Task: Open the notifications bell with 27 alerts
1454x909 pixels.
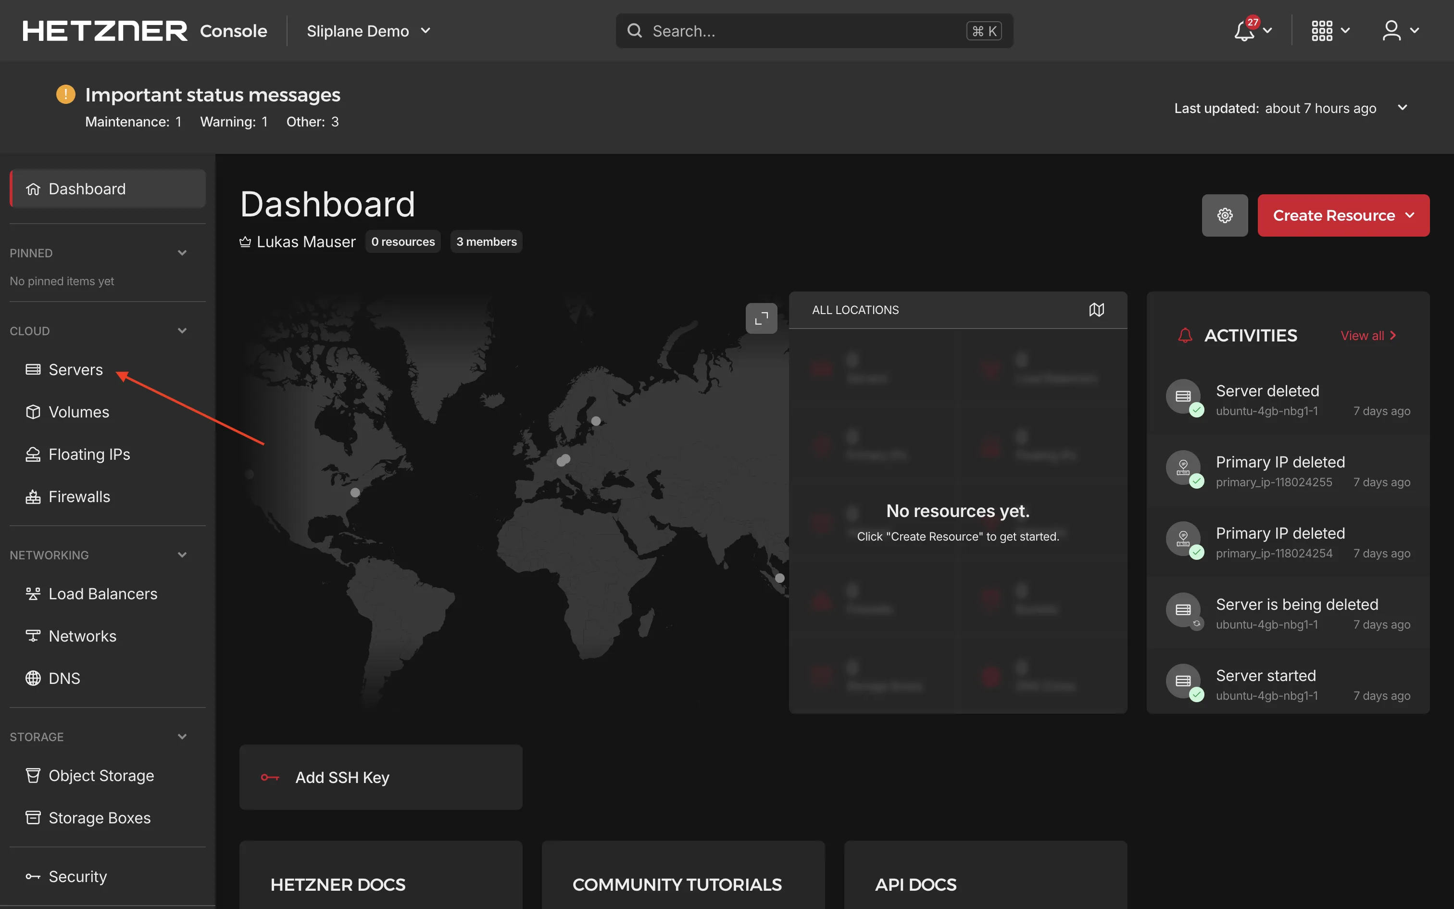Action: click(1244, 31)
